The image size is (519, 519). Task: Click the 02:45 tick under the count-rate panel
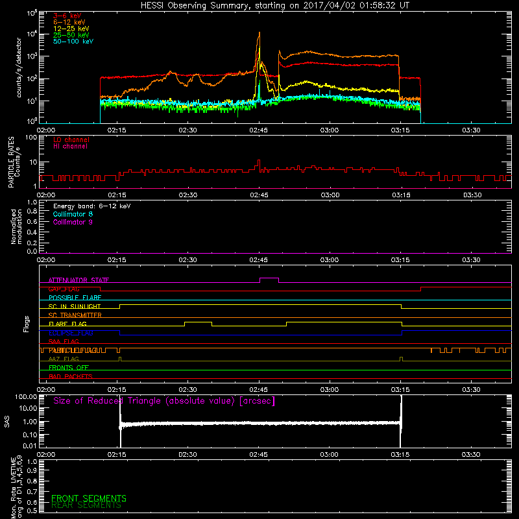coord(258,130)
